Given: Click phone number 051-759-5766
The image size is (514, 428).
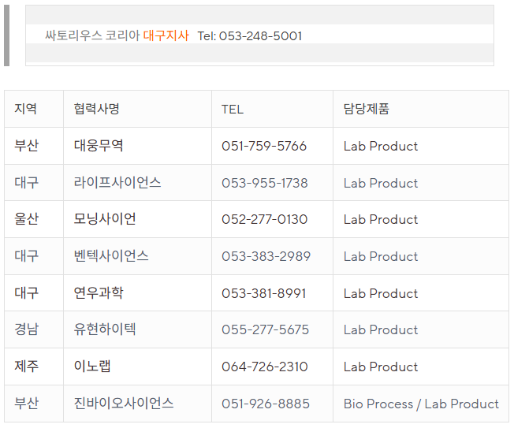Looking at the screenshot, I should 264,146.
